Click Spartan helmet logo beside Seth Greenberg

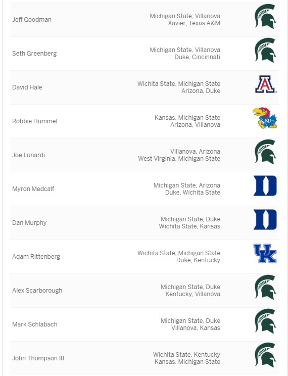coord(265,50)
